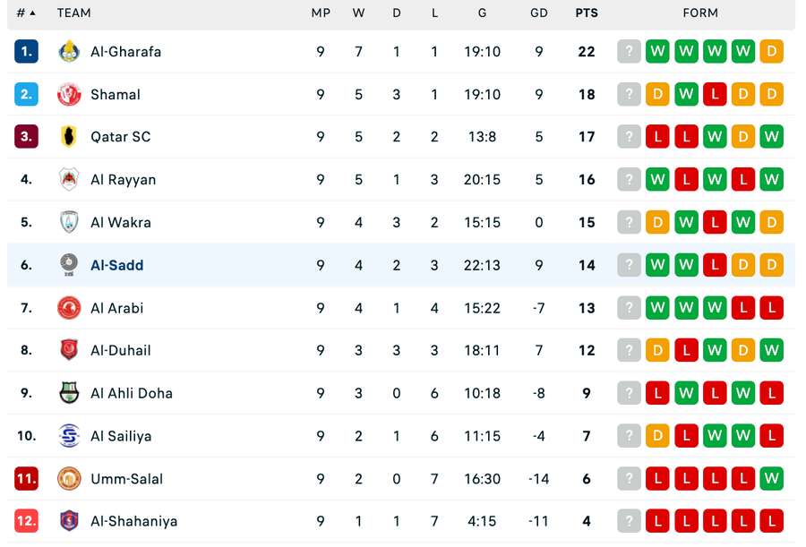Click the Al Wakra club crest

coord(69,222)
